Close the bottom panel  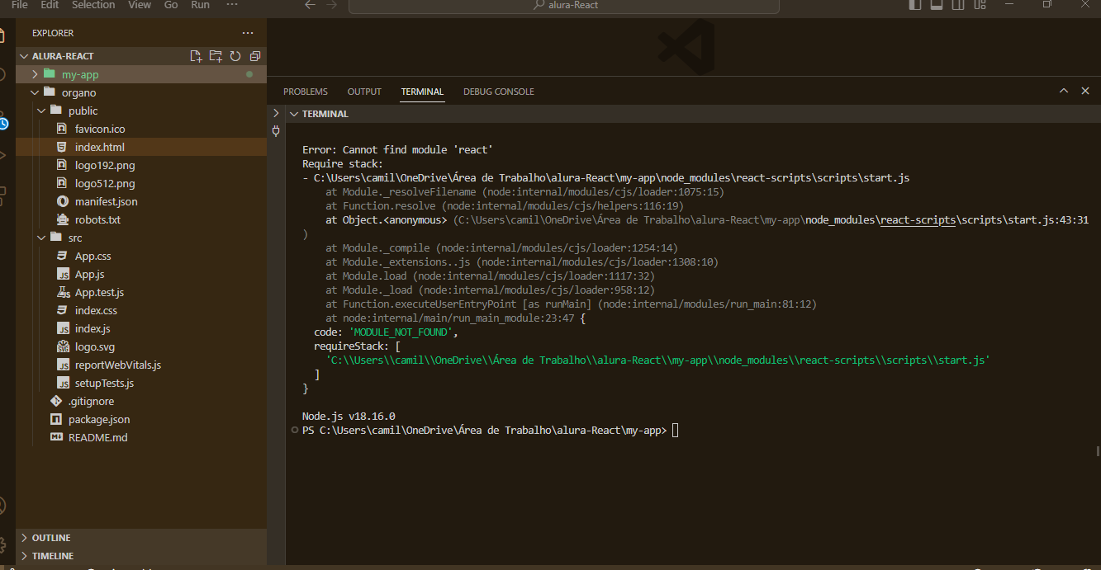tap(1085, 92)
